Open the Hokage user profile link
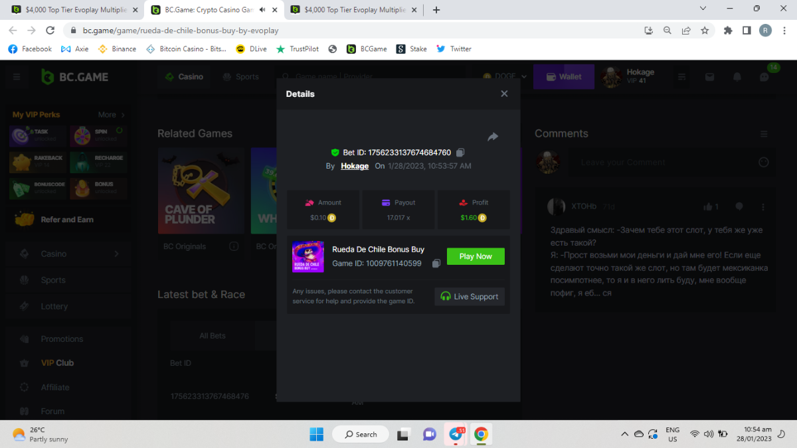Viewport: 797px width, 448px height. (x=355, y=166)
